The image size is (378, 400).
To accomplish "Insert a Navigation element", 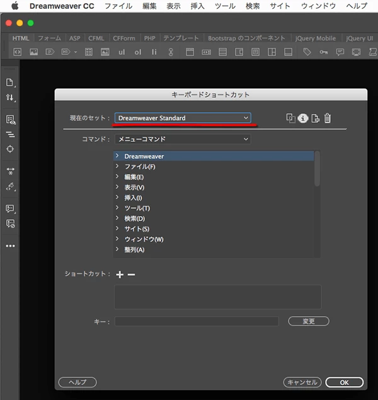I will 207,52.
